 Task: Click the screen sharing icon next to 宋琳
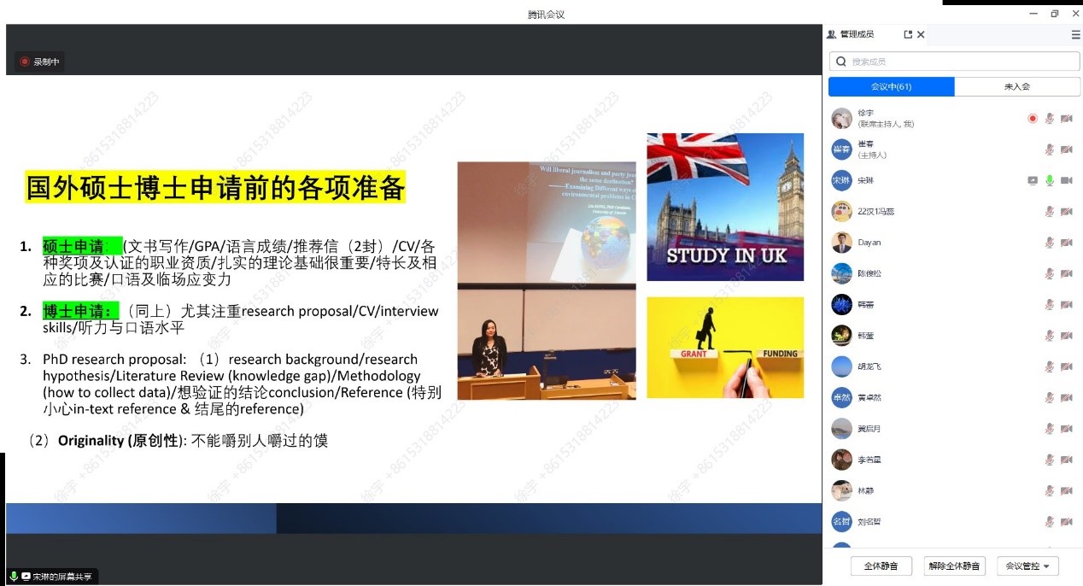[x=1033, y=180]
